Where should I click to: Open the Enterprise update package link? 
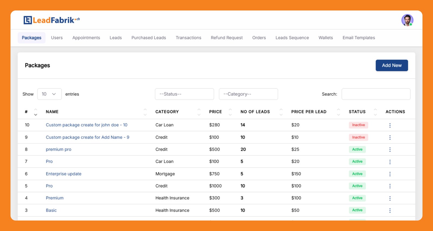[64, 174]
